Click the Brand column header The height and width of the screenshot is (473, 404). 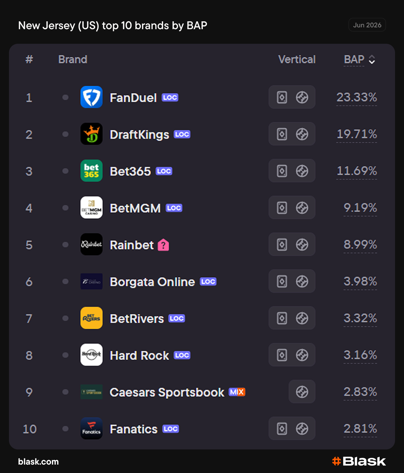tap(73, 59)
